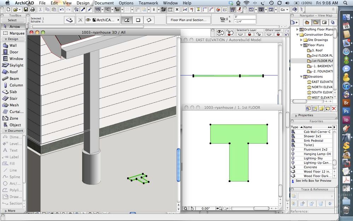Toggle Selection's Layer lock icon
Image resolution: width=353 pixels, height=221 pixels.
pos(250,34)
